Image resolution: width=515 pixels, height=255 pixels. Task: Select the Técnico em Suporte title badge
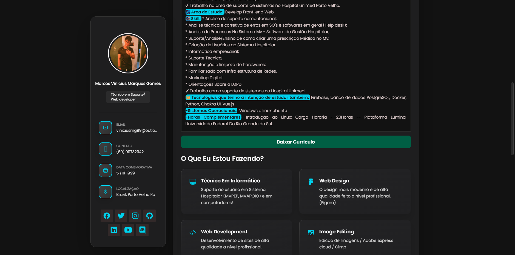pos(128,97)
